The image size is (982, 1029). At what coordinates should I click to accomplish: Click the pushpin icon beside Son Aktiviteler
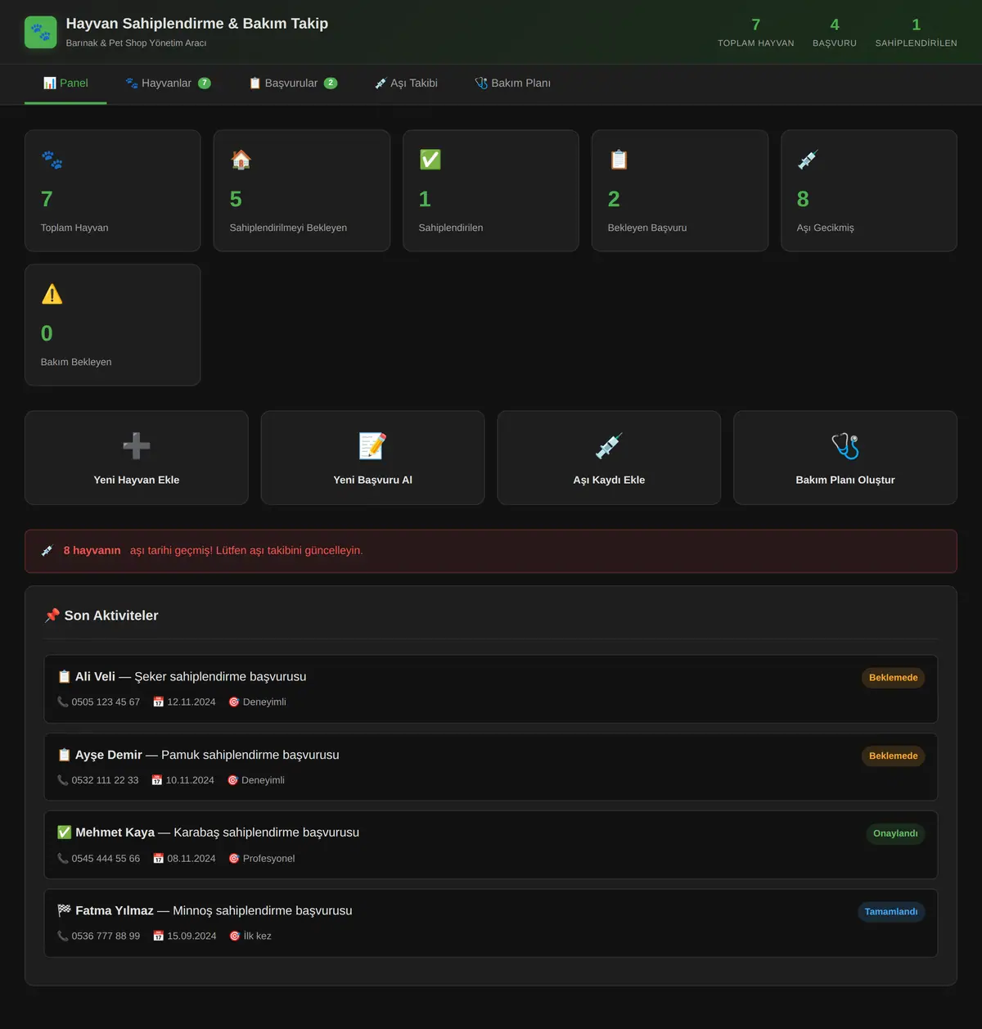click(52, 616)
